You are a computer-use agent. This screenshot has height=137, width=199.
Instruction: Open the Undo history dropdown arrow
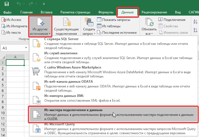[24, 4]
